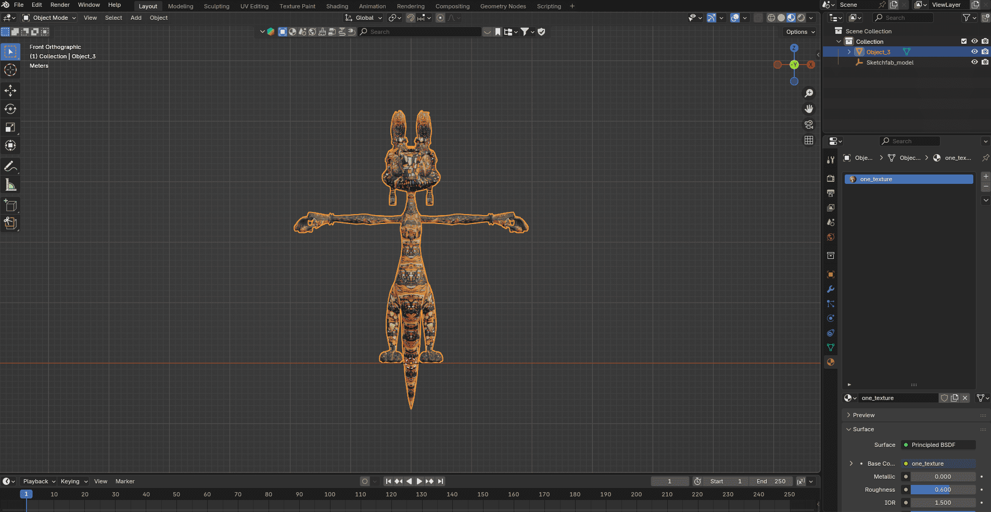
Task: Play the animation forward
Action: [419, 481]
